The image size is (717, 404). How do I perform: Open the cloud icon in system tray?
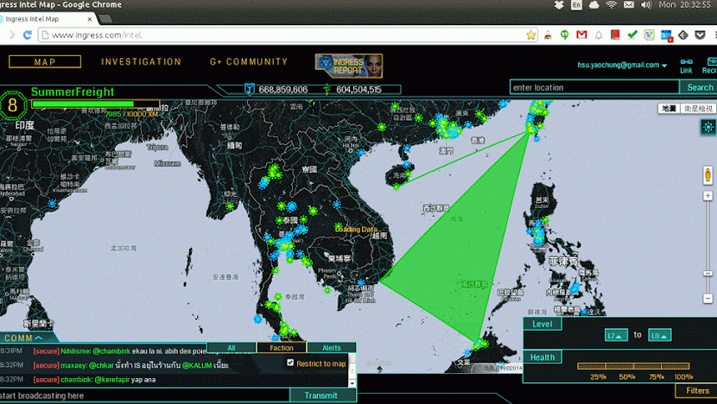pos(594,5)
